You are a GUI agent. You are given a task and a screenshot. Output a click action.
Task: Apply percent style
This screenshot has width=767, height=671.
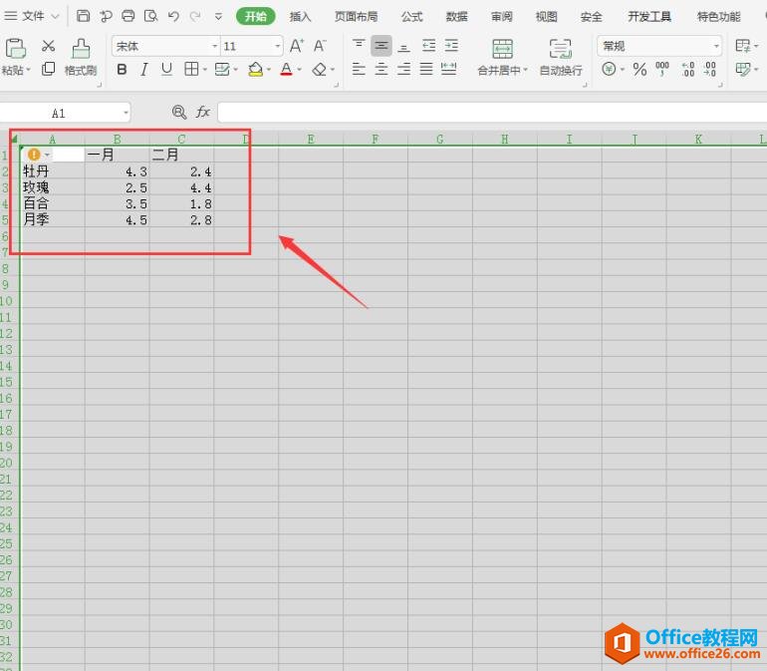click(x=639, y=69)
